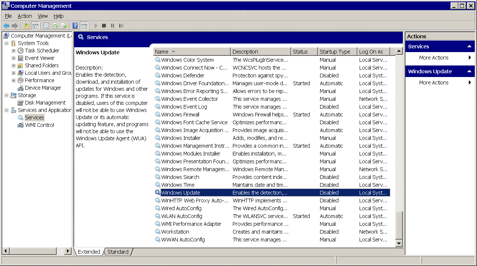Viewport: 477px width, 266px height.
Task: Click the Performance icon in tree
Action: tap(20, 80)
